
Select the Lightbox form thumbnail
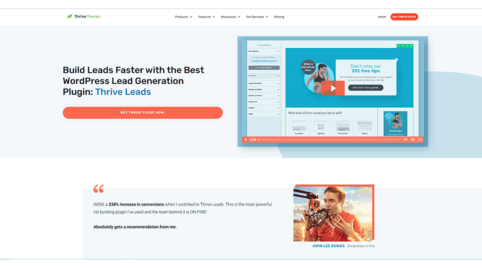[x=321, y=128]
